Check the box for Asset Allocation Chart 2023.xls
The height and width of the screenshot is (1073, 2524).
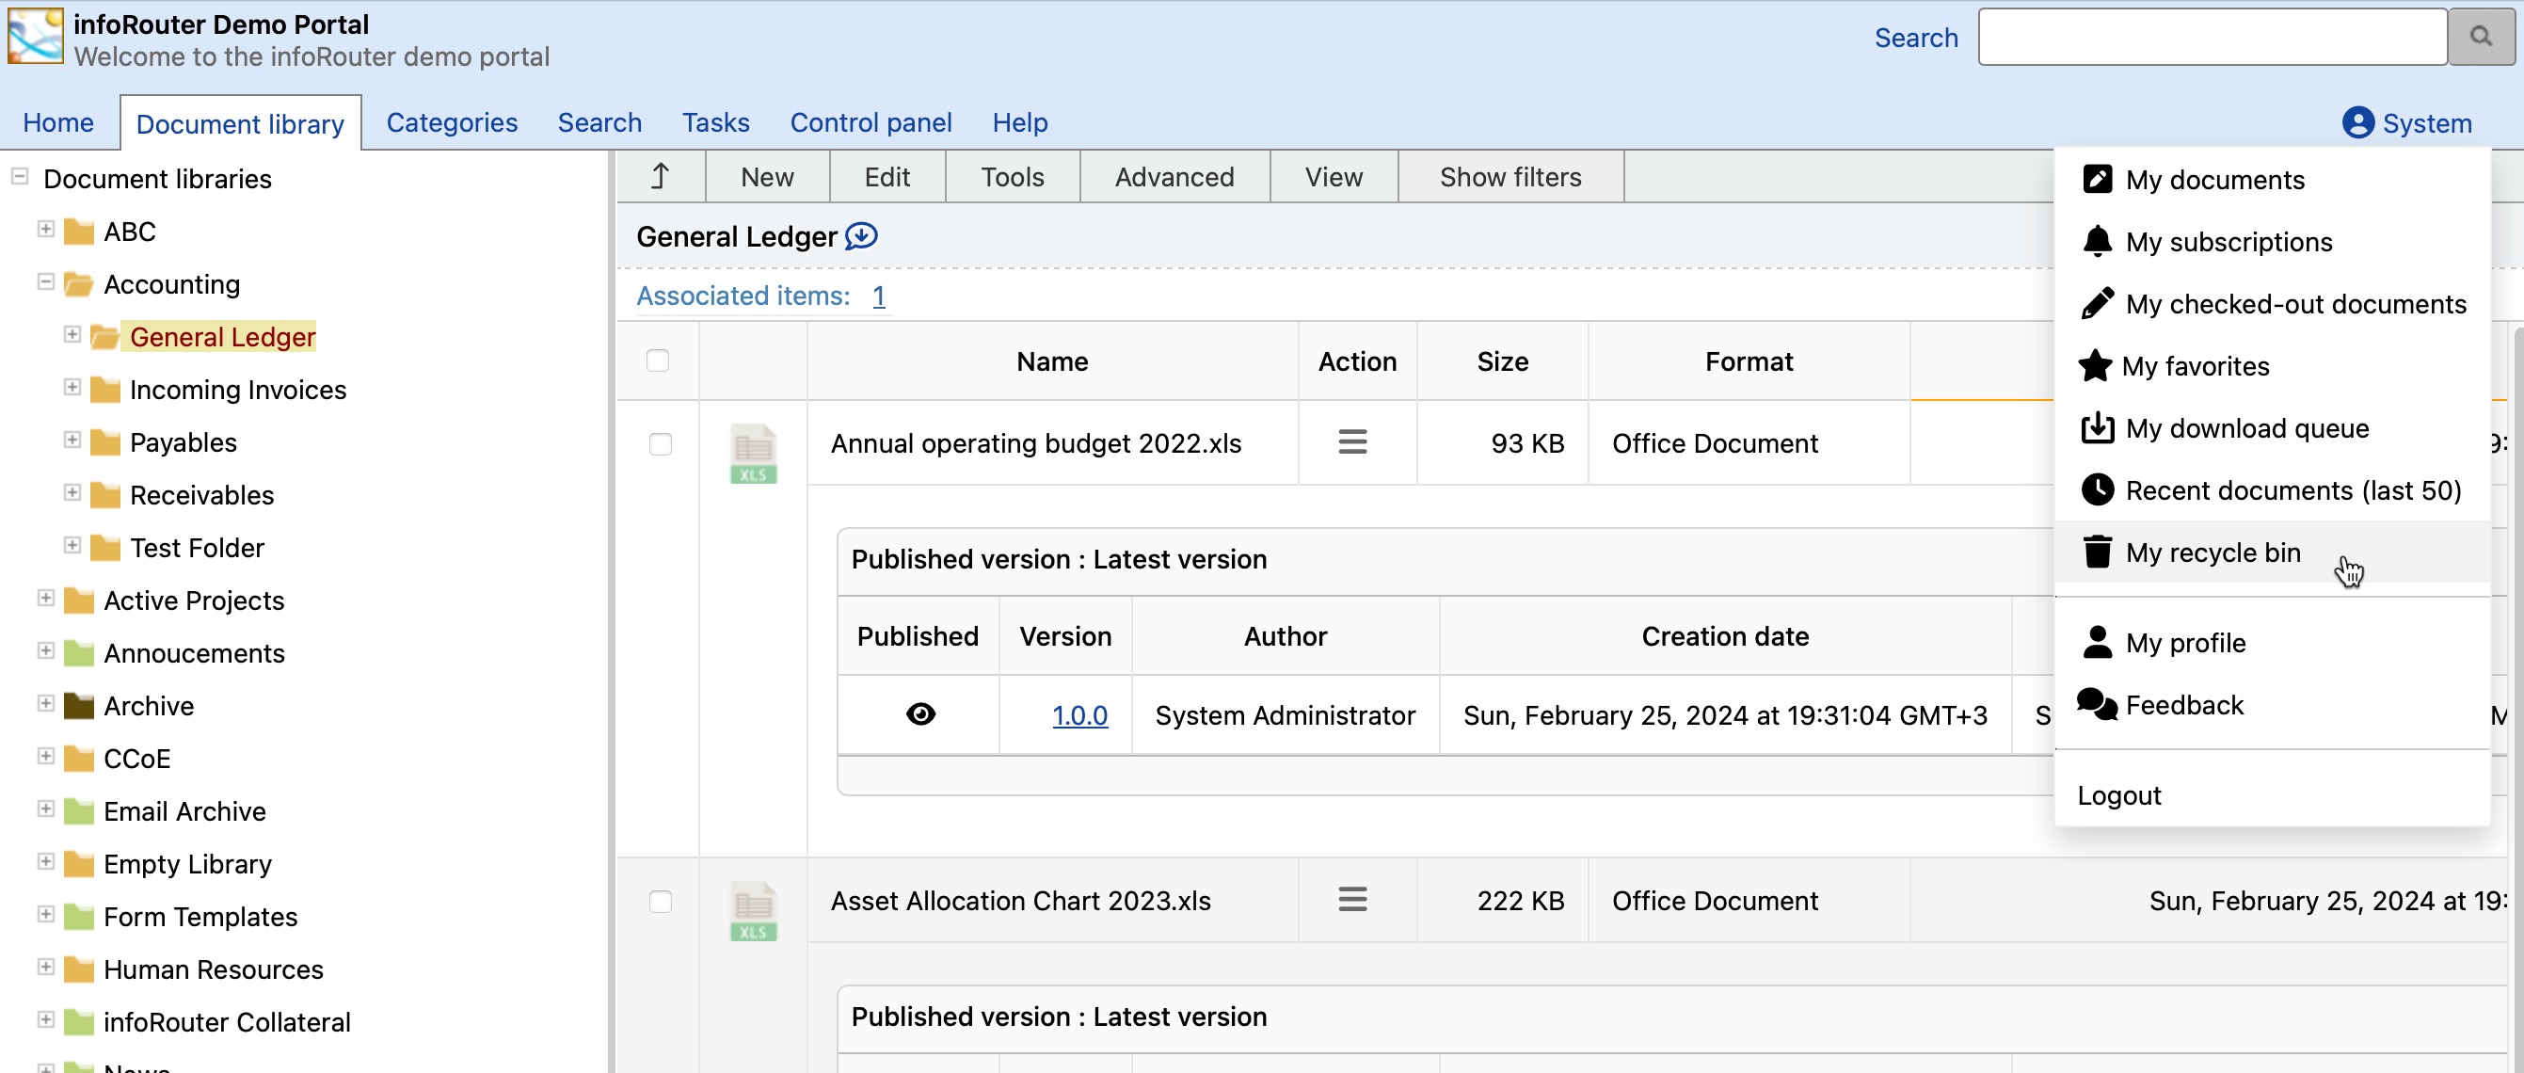[x=661, y=901]
